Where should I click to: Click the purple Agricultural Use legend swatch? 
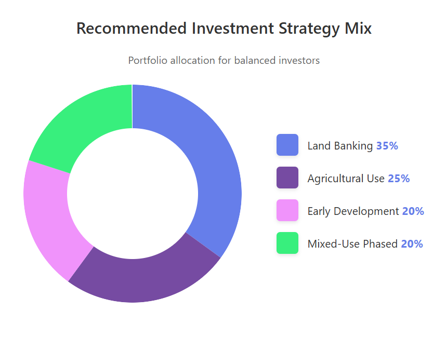point(287,178)
